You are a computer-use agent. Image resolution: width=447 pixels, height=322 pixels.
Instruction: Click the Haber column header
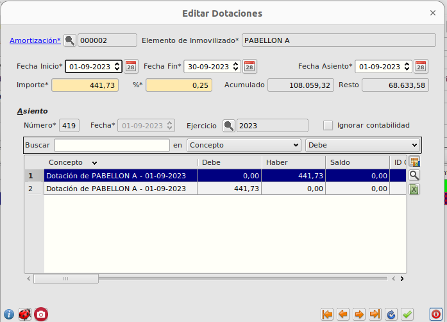(x=293, y=162)
